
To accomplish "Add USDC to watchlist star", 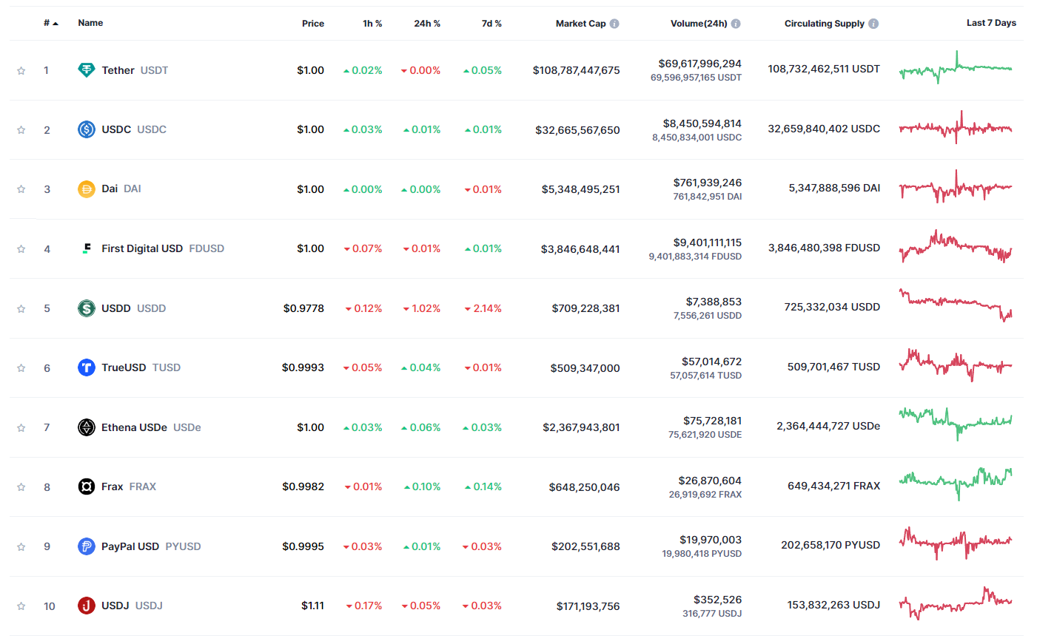I will [x=21, y=130].
